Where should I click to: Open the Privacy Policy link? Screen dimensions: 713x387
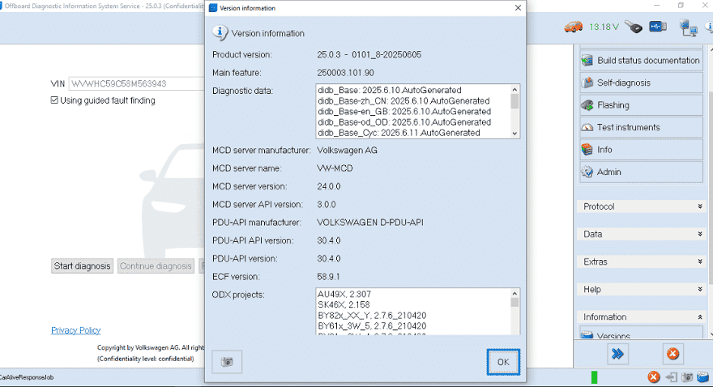coord(75,330)
